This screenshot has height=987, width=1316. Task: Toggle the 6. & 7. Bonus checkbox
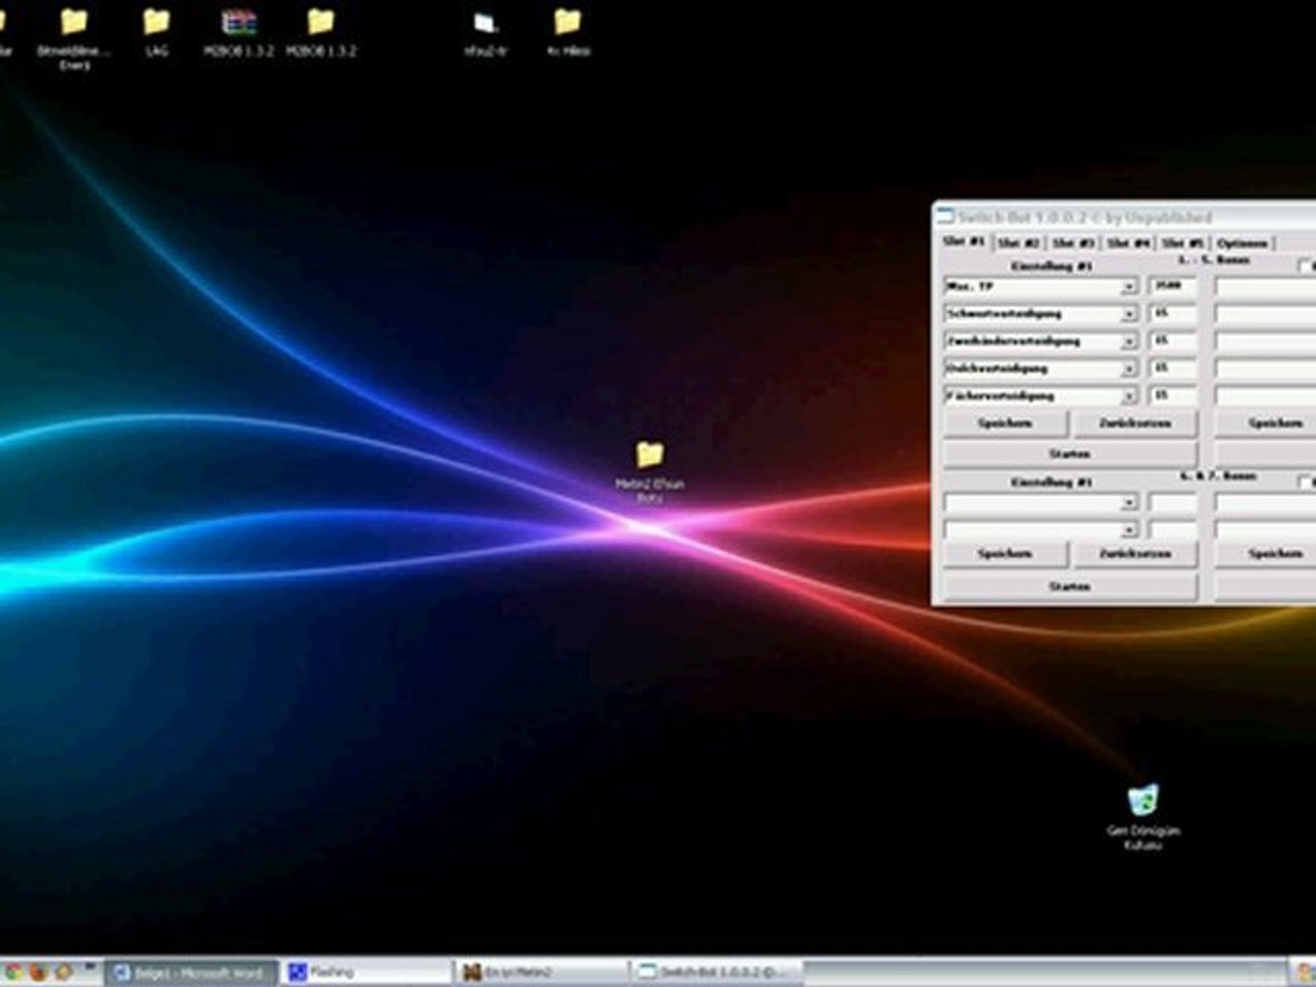point(1306,482)
